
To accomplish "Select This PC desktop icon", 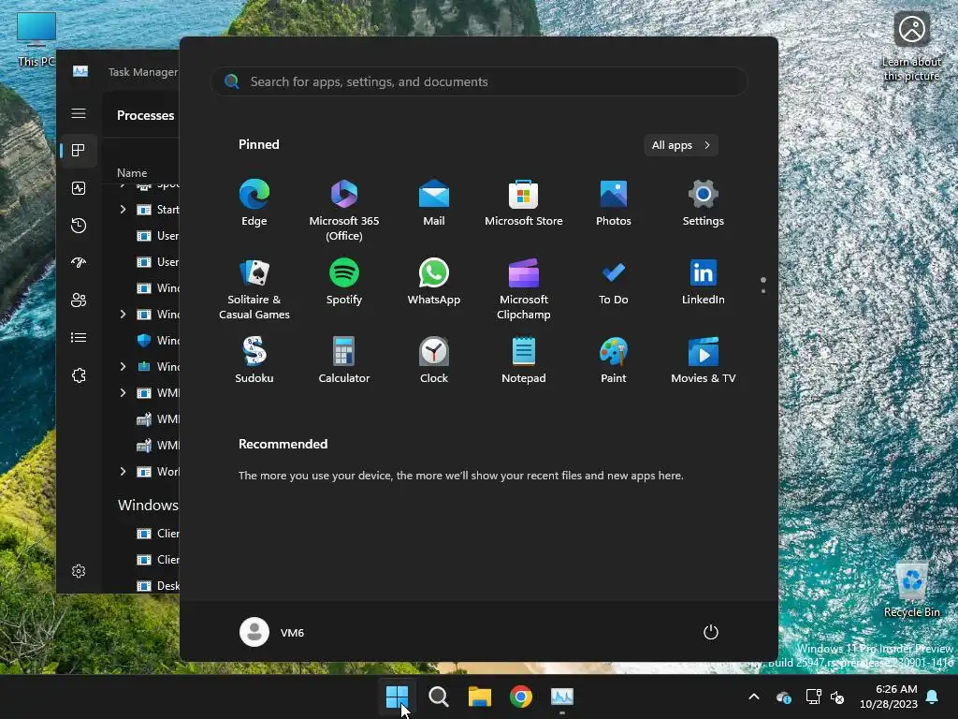I will tap(36, 39).
